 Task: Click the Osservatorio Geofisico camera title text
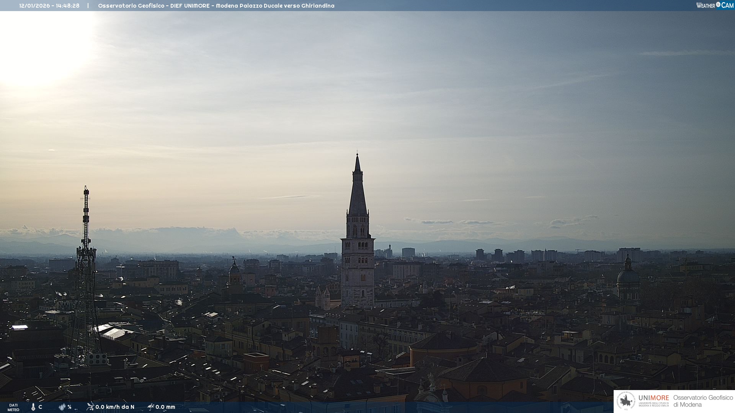click(216, 6)
